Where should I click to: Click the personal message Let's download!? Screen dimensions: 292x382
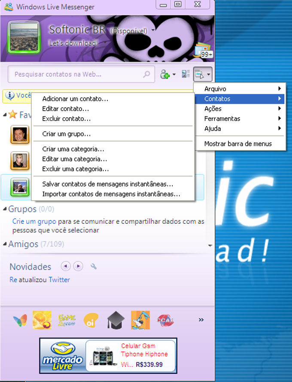coord(73,43)
